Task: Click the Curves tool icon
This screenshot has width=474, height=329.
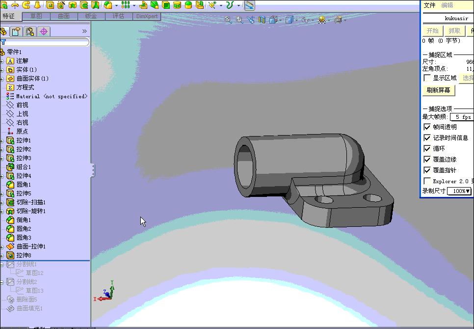Action: tap(230, 5)
